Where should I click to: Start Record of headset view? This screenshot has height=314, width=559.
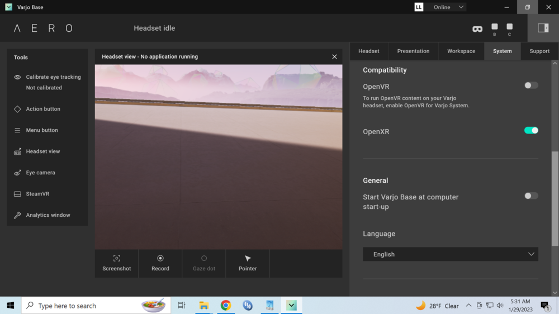pyautogui.click(x=160, y=263)
